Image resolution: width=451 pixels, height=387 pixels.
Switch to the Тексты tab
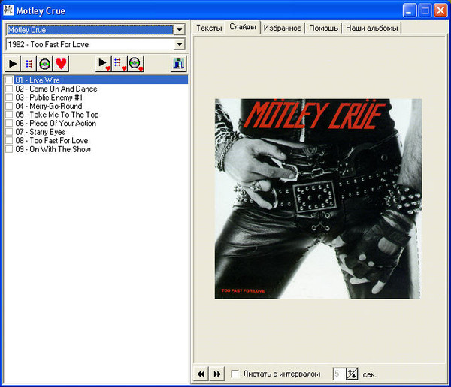pos(209,28)
